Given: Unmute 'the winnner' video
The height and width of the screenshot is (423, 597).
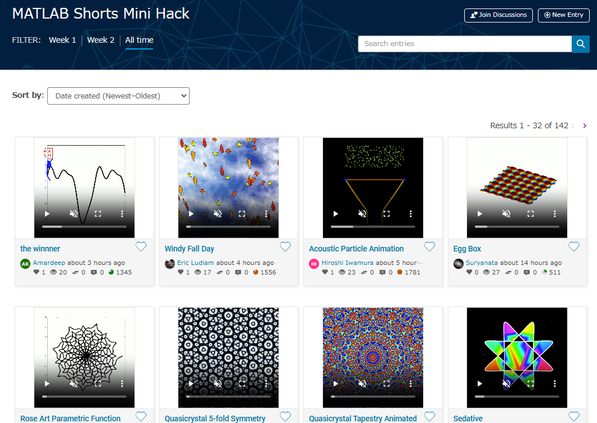Looking at the screenshot, I should tap(74, 214).
